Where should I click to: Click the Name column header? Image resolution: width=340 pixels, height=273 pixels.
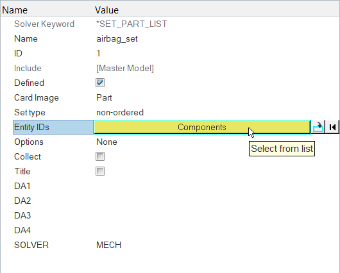pyautogui.click(x=15, y=10)
